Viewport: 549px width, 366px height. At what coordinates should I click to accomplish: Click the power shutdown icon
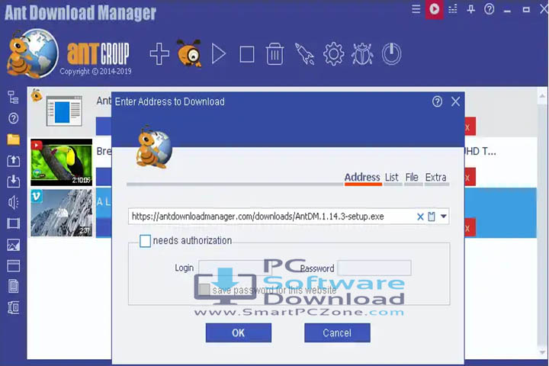tap(391, 54)
